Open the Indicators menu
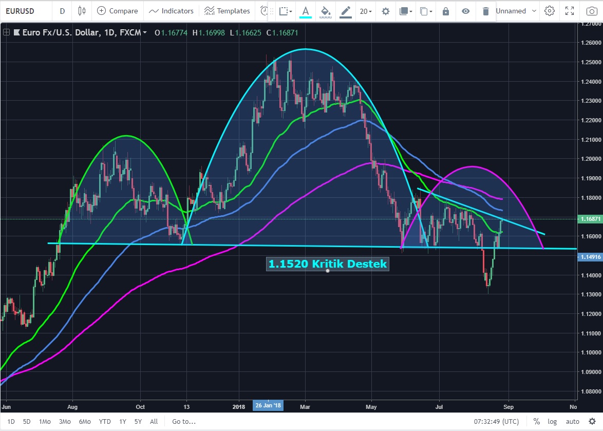The image size is (603, 431). click(171, 11)
